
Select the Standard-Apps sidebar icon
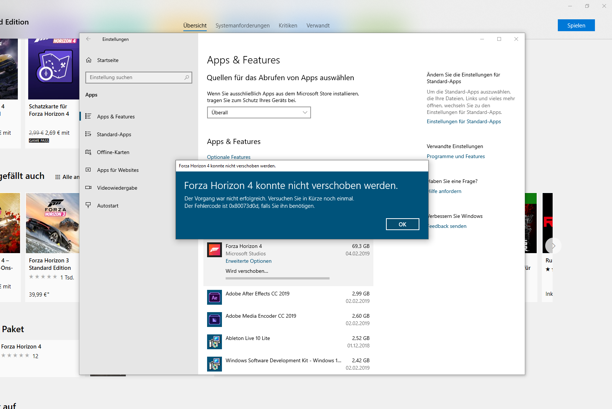tap(88, 134)
